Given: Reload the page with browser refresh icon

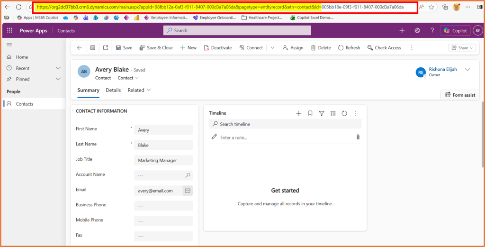Looking at the screenshot, I should 18,7.
